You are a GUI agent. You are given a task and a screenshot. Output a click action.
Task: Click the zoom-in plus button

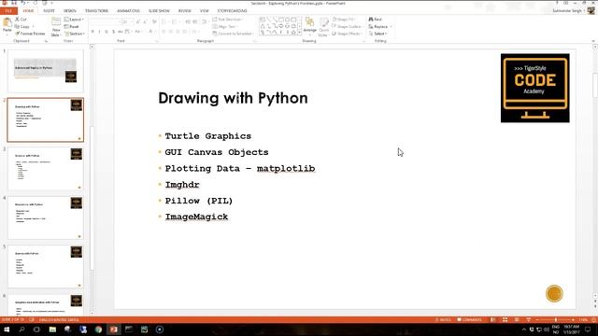(573, 319)
